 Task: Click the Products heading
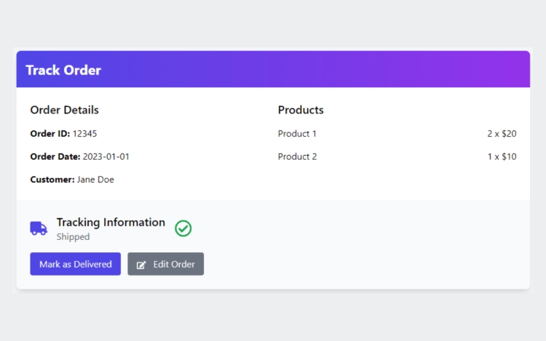301,110
